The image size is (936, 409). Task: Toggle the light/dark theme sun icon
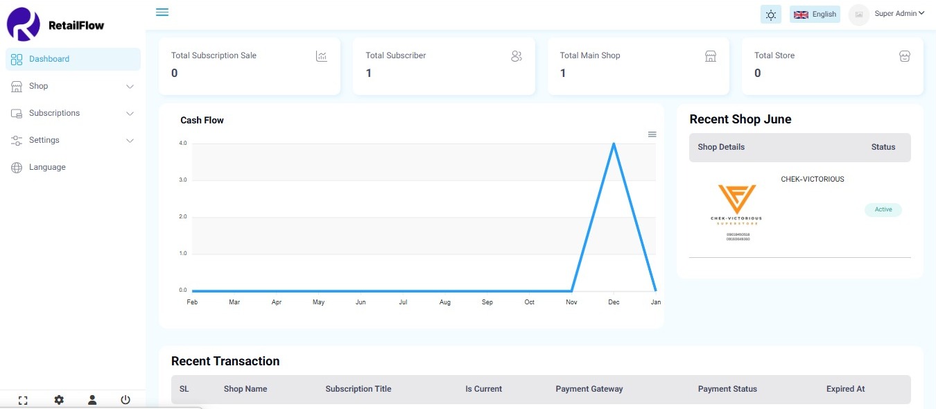pyautogui.click(x=770, y=15)
